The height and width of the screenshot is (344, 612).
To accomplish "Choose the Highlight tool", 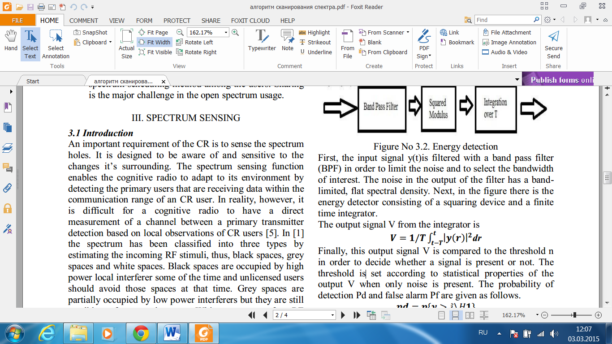I will click(314, 32).
